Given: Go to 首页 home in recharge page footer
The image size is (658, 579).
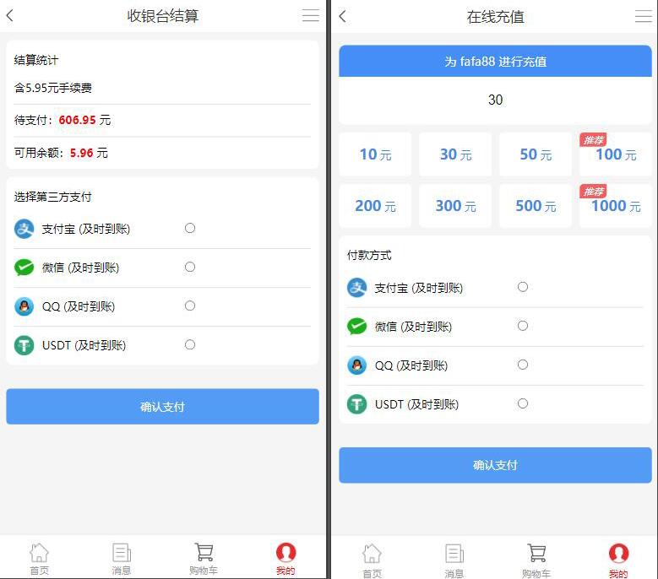Looking at the screenshot, I should tap(372, 560).
